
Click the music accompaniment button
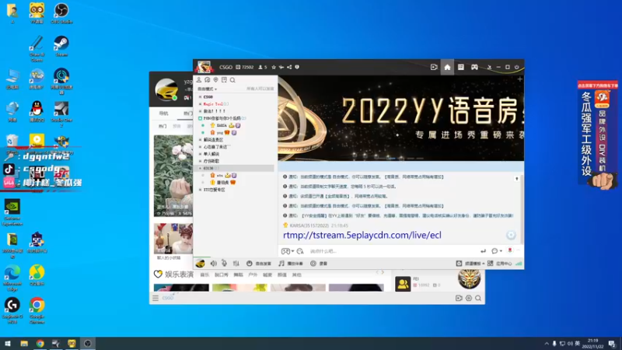click(x=290, y=264)
